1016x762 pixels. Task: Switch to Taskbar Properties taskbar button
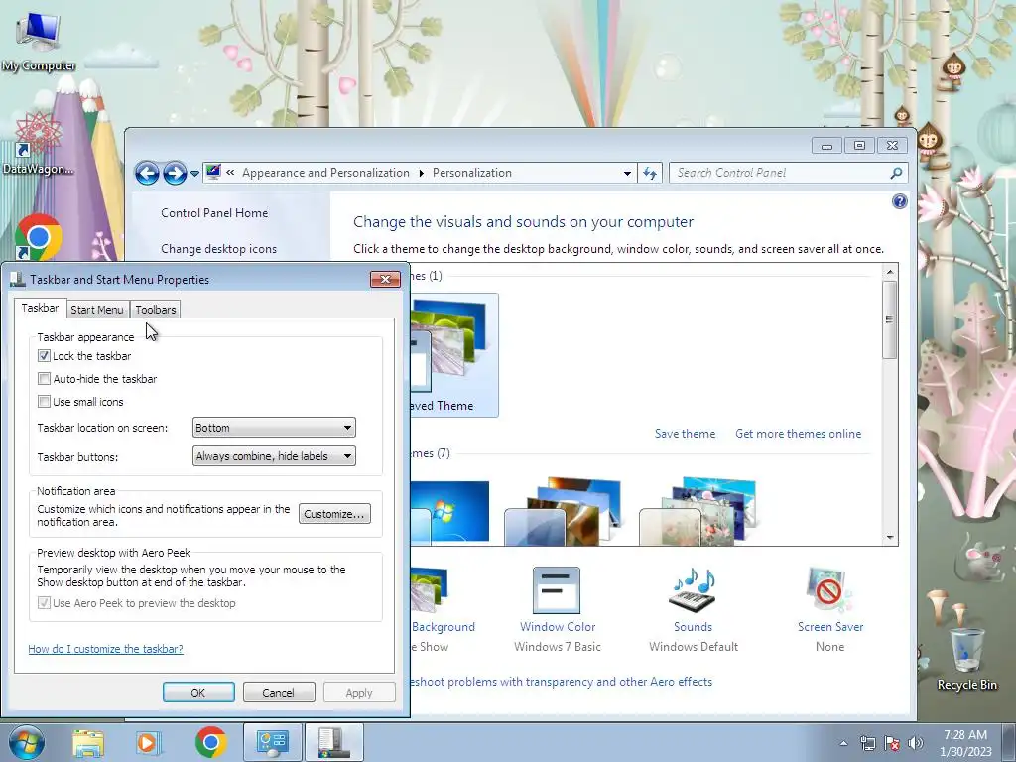pyautogui.click(x=333, y=742)
